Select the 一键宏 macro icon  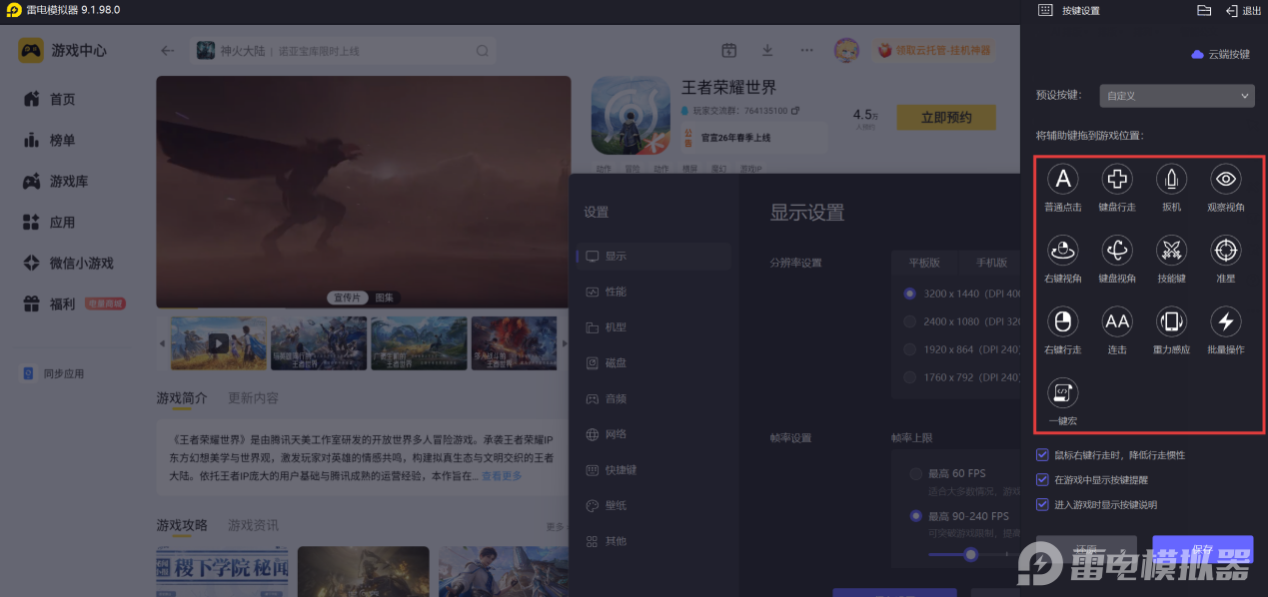(1062, 392)
